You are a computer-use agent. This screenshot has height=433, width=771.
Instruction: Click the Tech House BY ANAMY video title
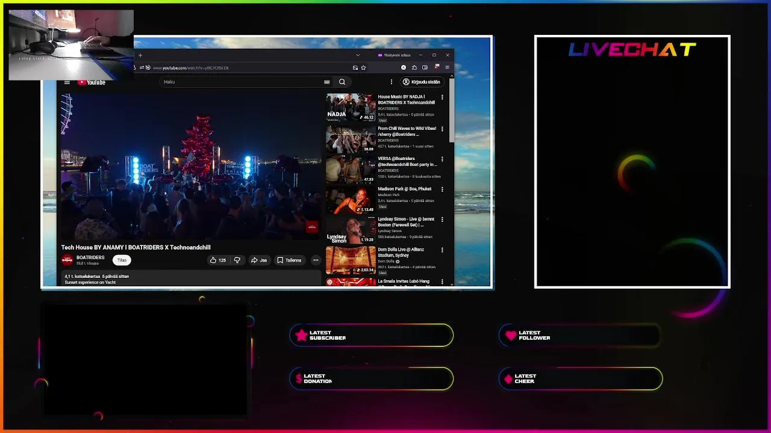[136, 247]
